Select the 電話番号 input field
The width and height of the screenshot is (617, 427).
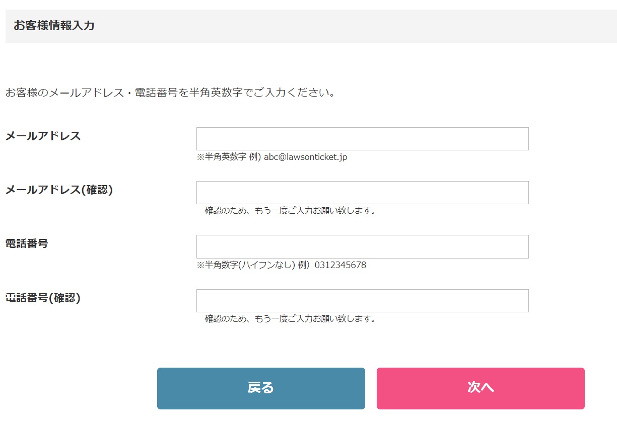(362, 246)
